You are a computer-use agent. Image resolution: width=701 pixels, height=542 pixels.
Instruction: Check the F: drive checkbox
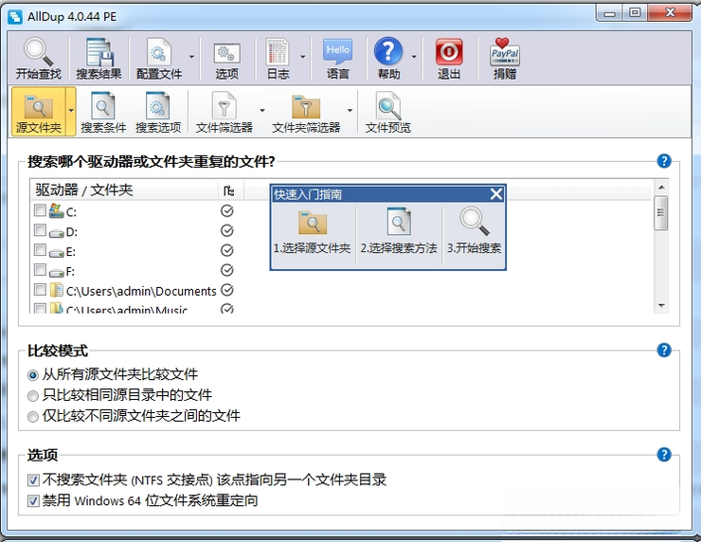[40, 270]
